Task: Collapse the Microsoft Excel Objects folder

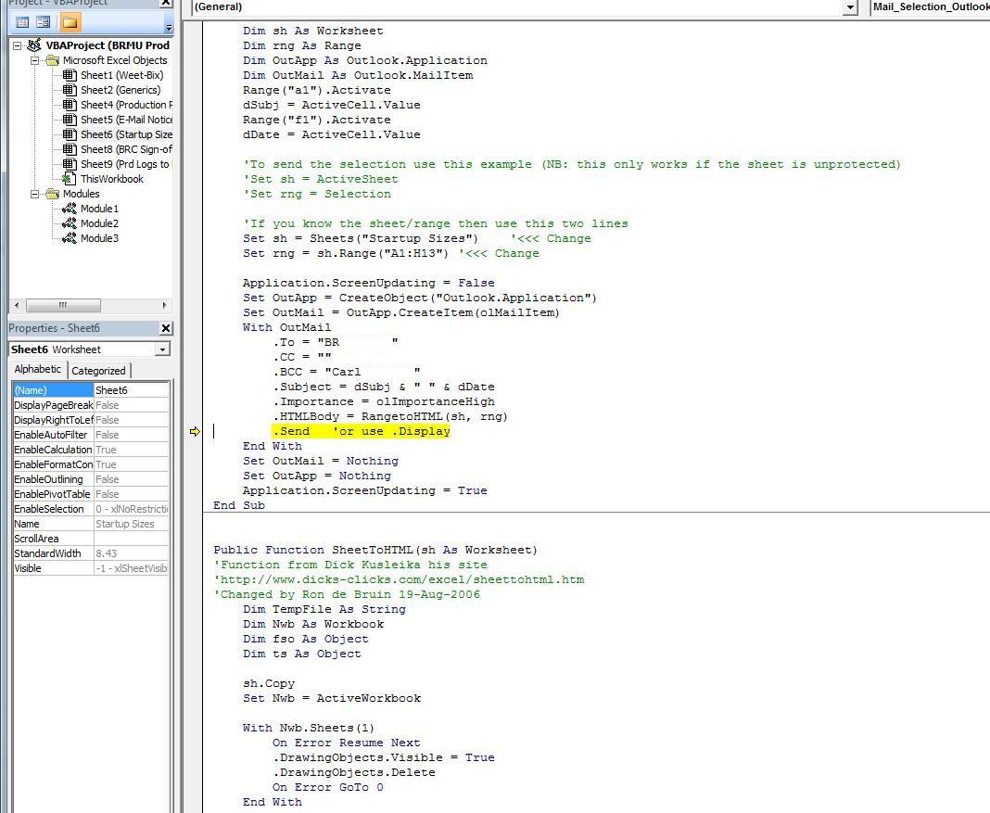Action: click(x=34, y=60)
